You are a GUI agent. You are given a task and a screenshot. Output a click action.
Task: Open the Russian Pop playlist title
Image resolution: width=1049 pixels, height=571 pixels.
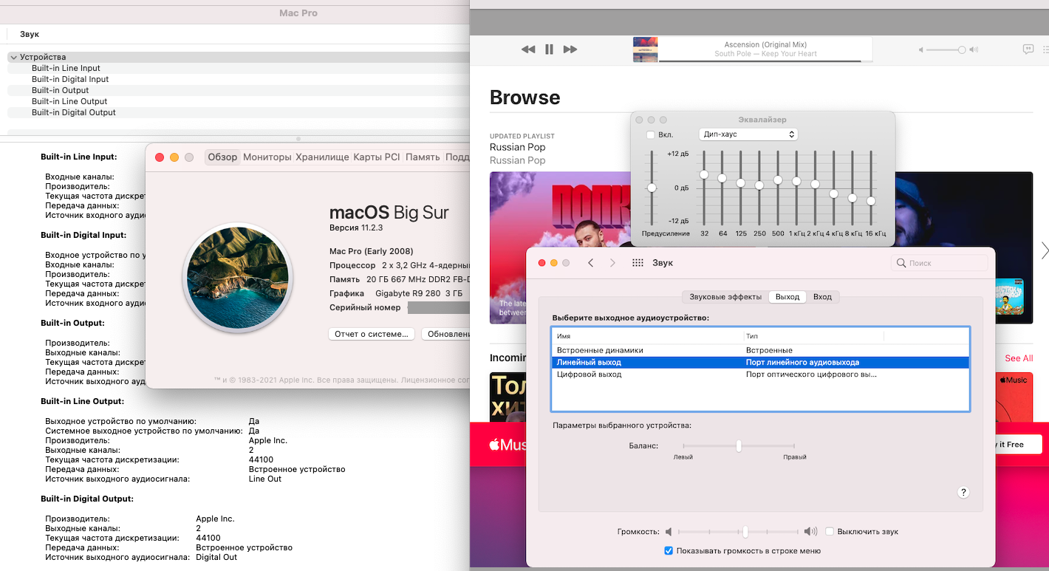pos(518,147)
